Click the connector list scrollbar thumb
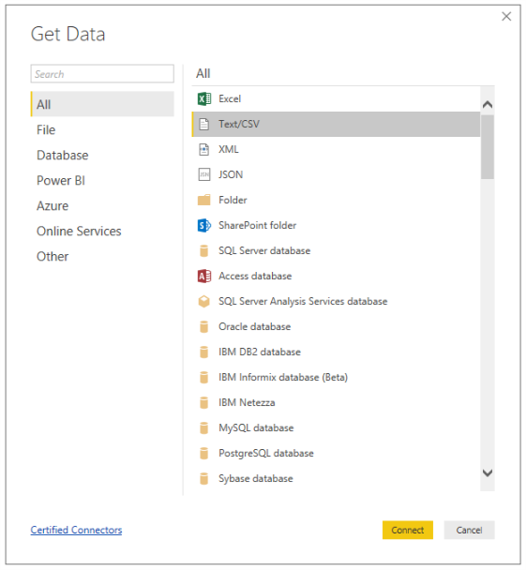This screenshot has width=526, height=570. pos(488,147)
